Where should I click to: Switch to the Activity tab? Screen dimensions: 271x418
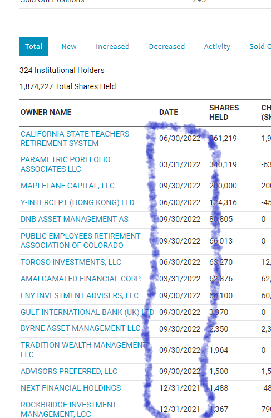pyautogui.click(x=217, y=46)
